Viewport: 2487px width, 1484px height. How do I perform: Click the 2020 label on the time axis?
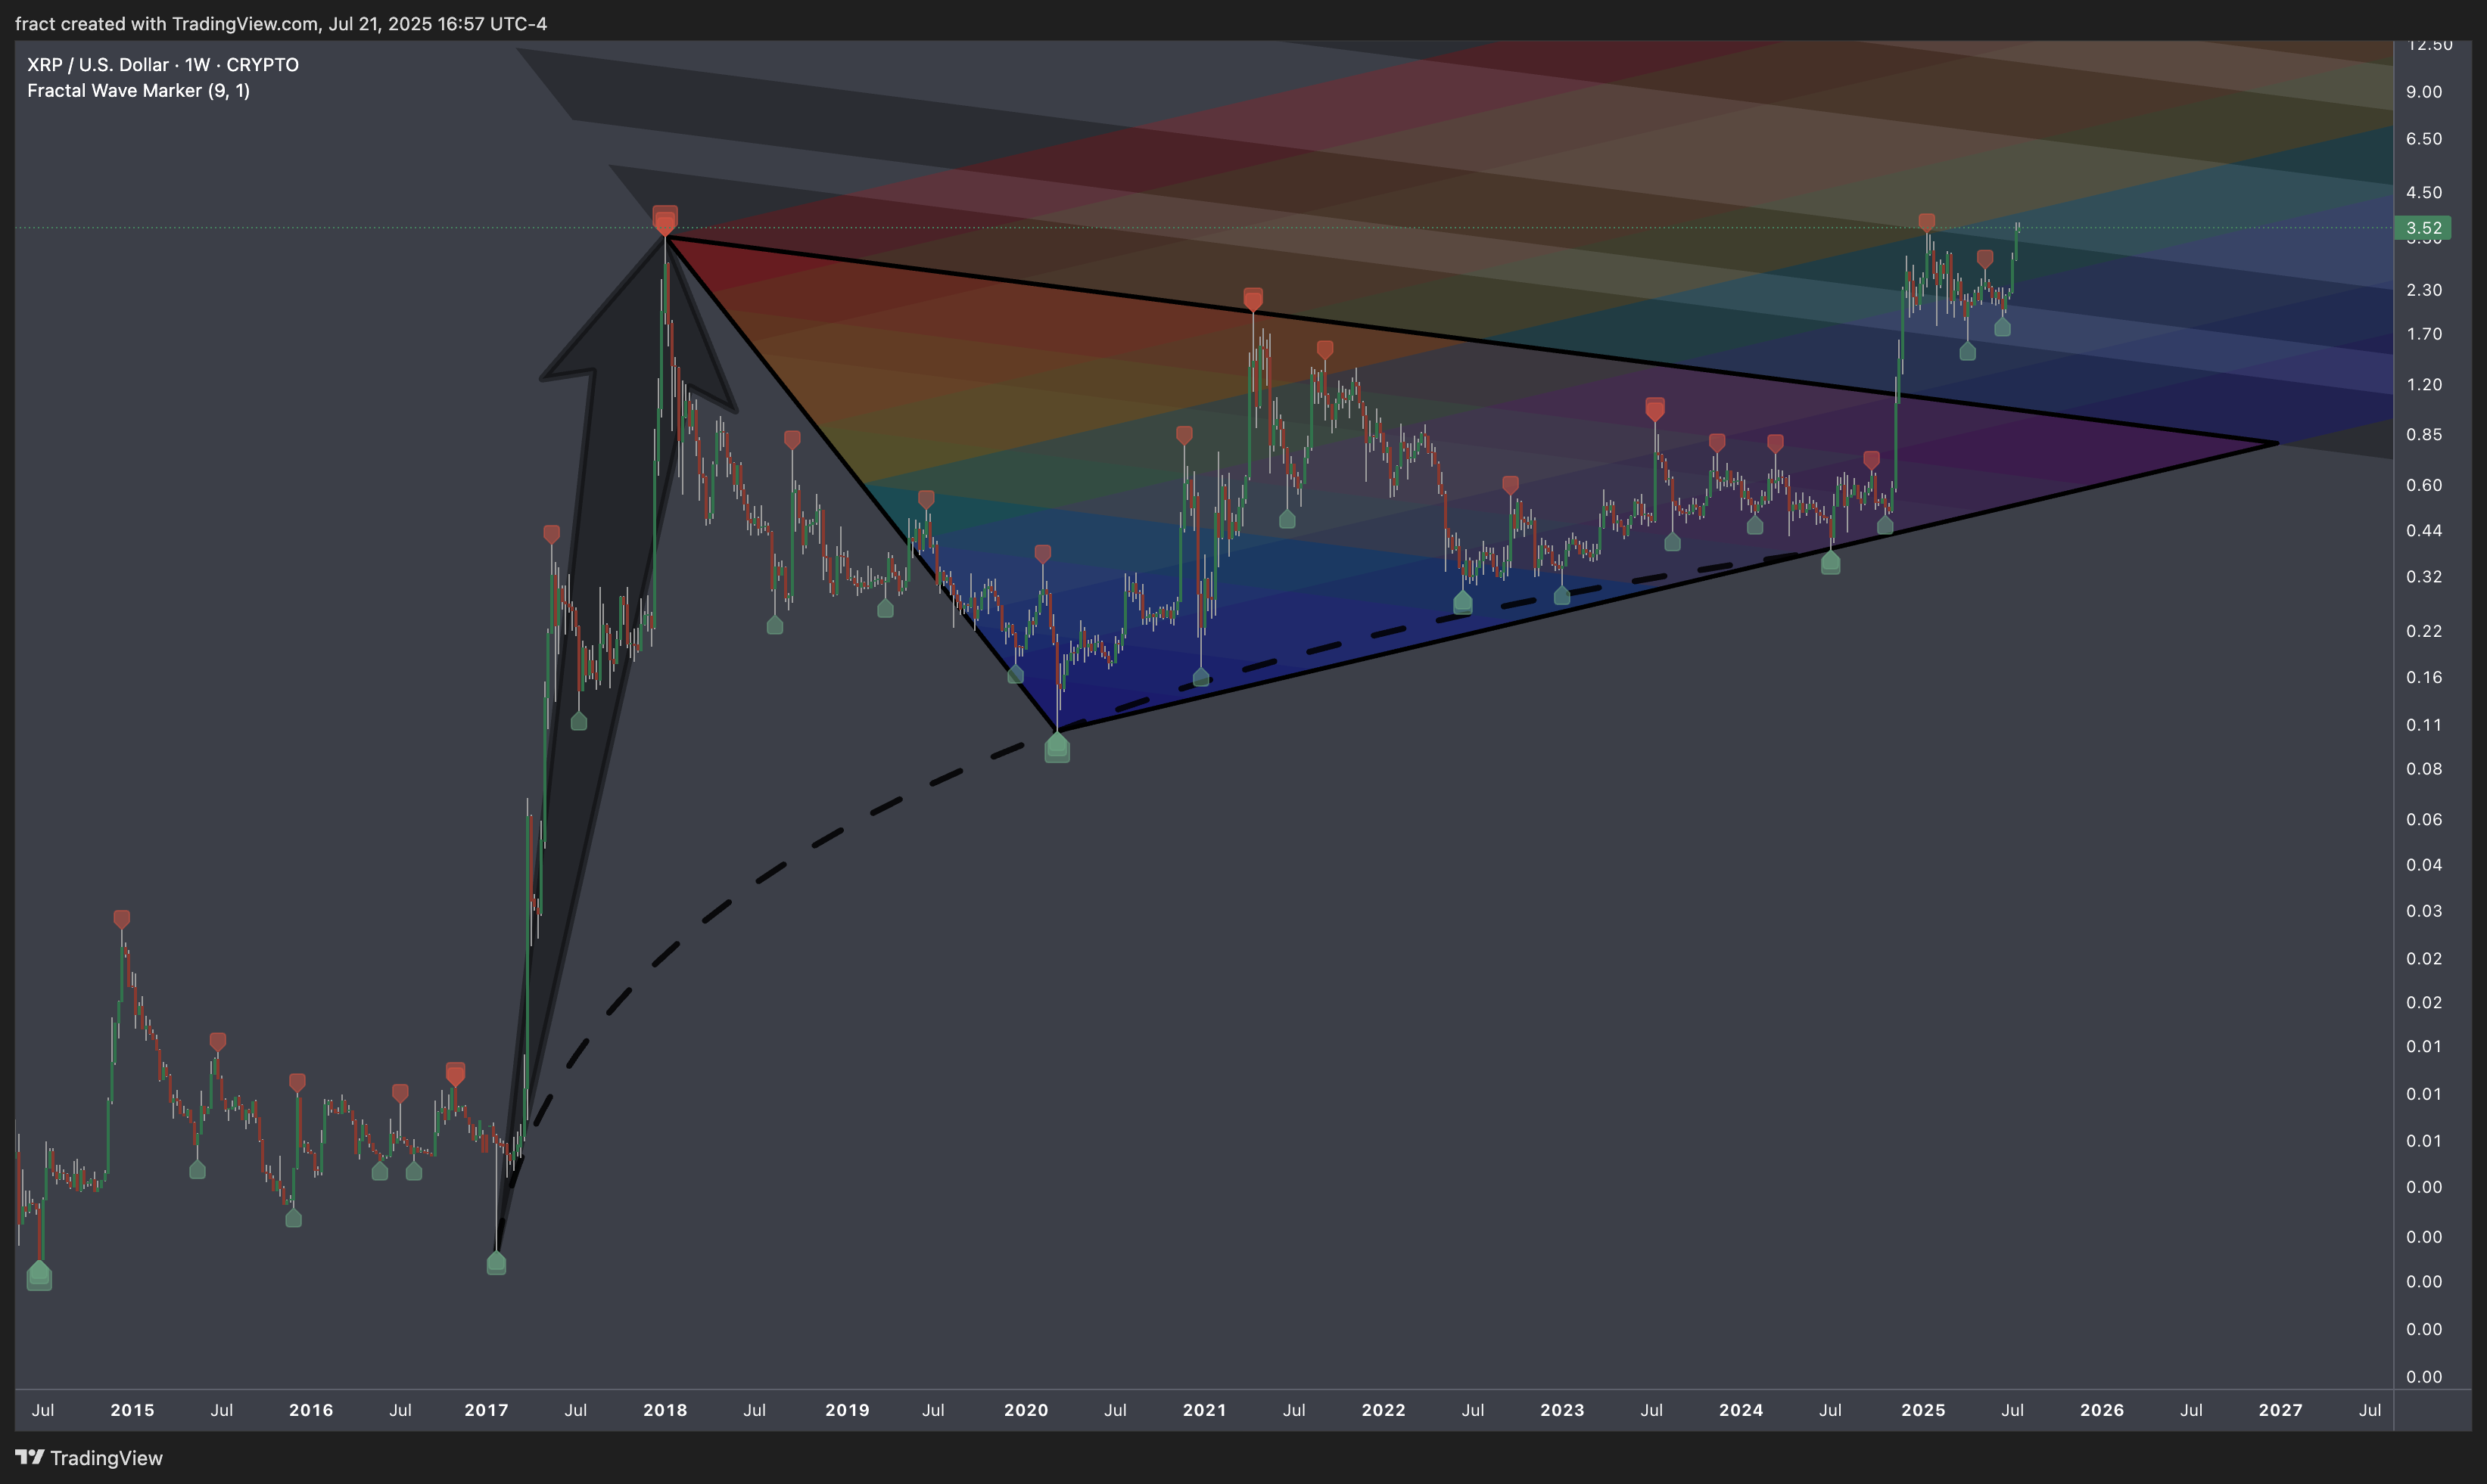click(x=1026, y=1410)
